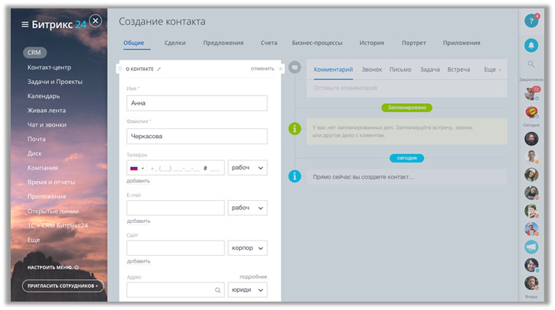Image resolution: width=555 pixels, height=310 pixels.
Task: Click the Имя field containing Анна
Action: click(197, 103)
